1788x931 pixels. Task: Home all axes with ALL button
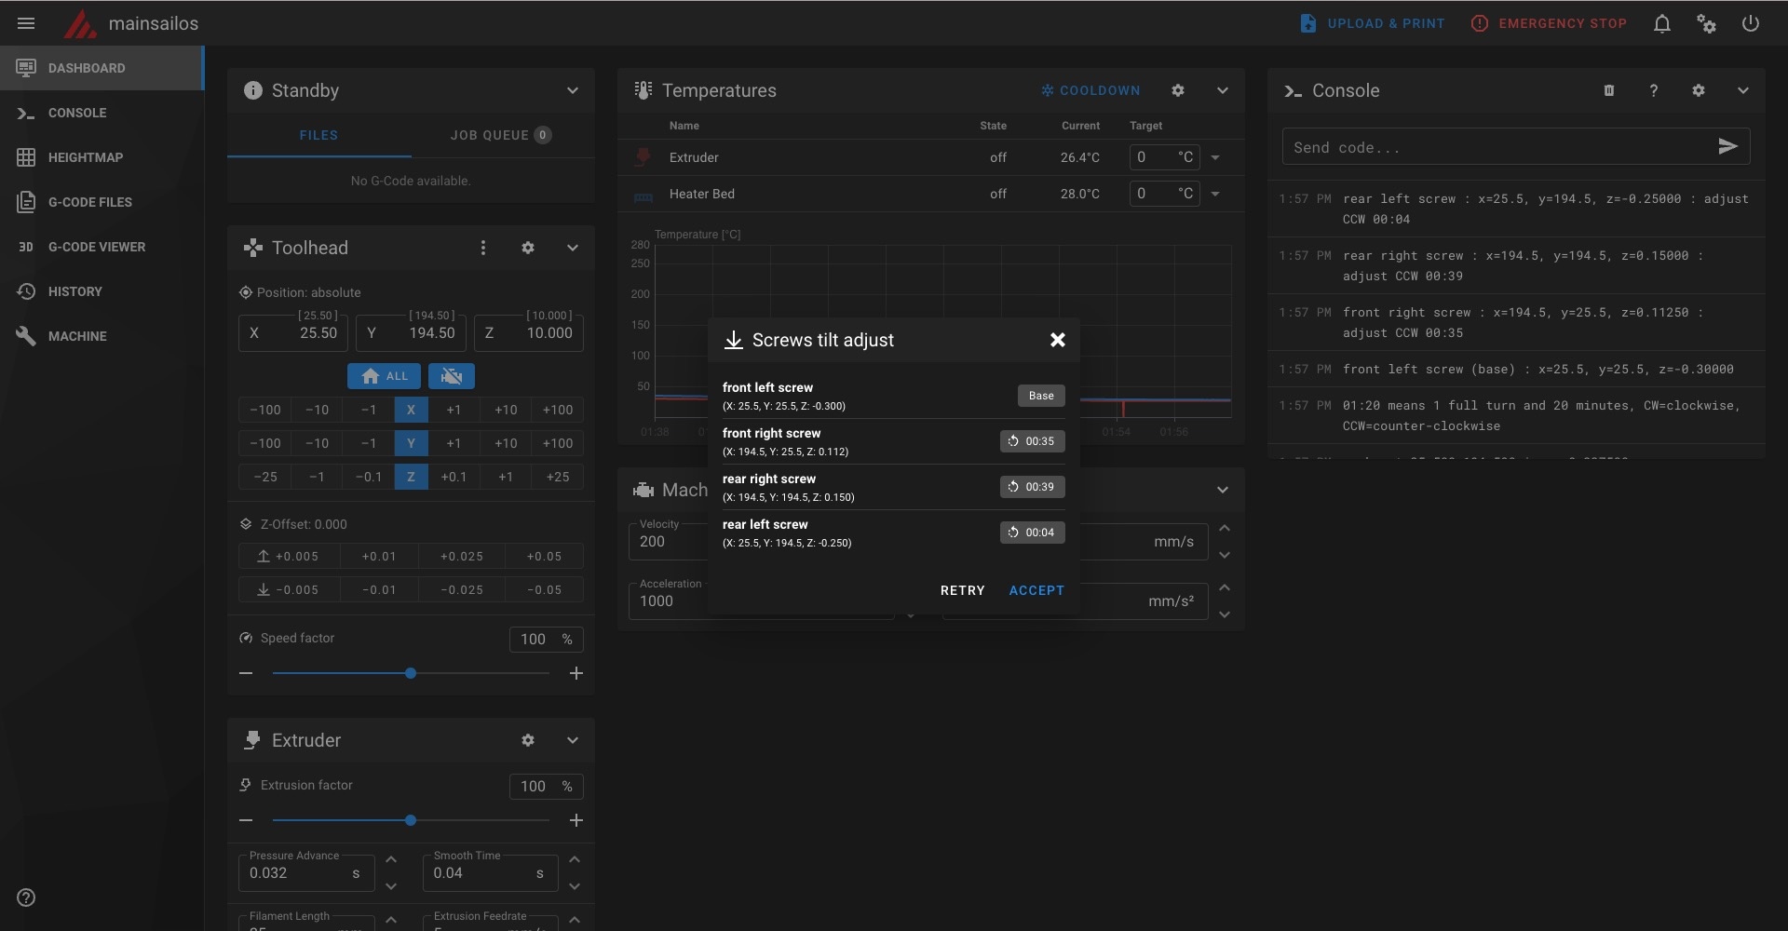(385, 376)
